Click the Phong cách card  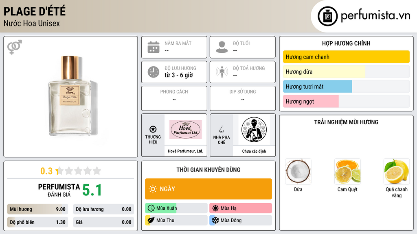tap(174, 98)
